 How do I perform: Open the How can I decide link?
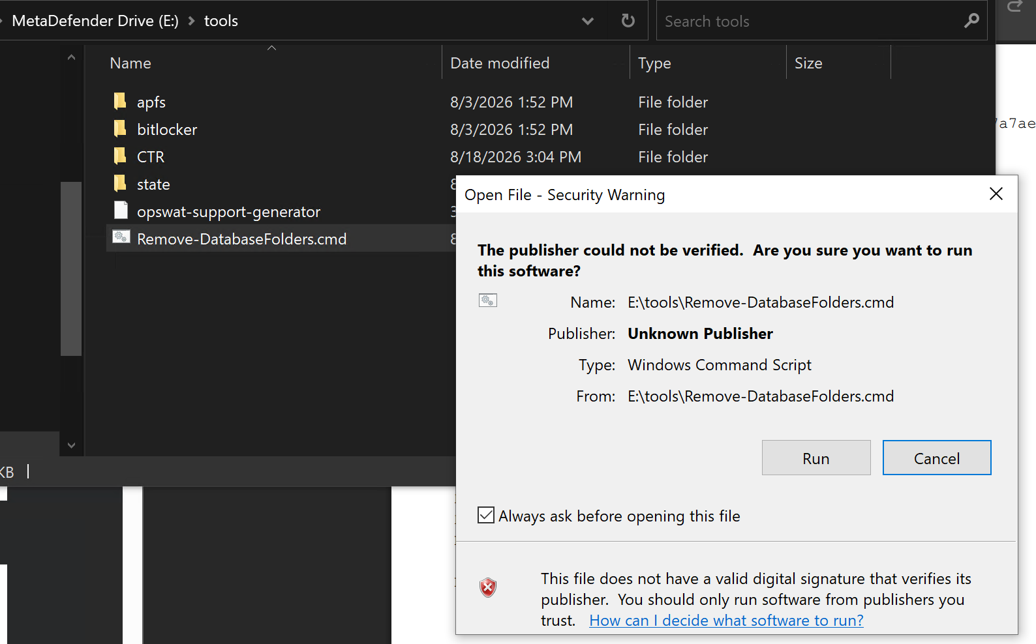pyautogui.click(x=726, y=621)
